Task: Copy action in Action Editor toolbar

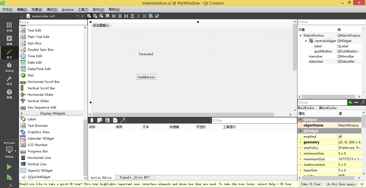Action: tap(100, 120)
